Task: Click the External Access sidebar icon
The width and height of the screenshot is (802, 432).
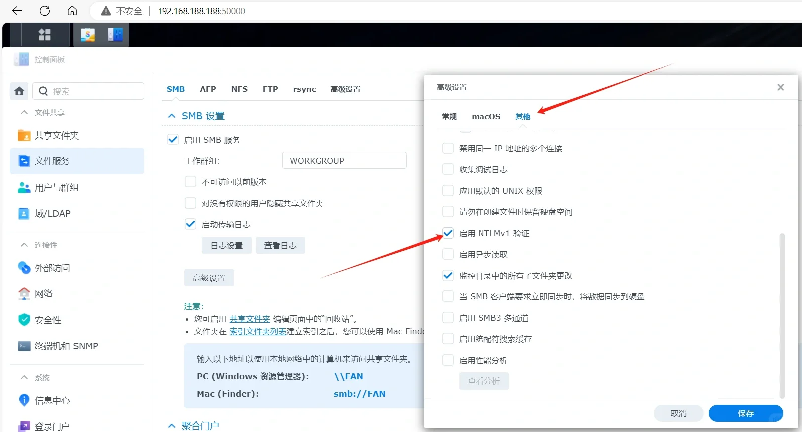Action: point(24,268)
